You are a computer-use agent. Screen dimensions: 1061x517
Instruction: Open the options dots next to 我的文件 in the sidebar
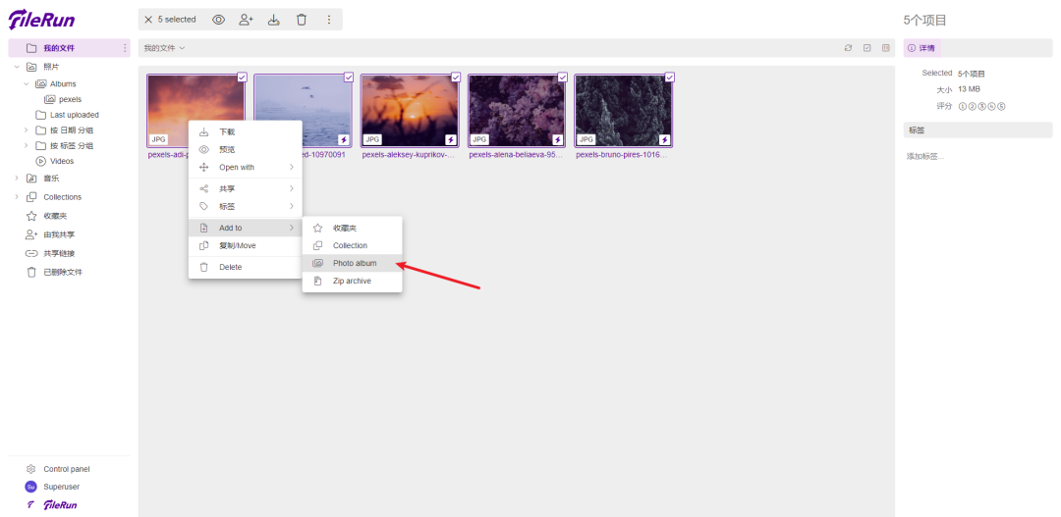(x=125, y=48)
